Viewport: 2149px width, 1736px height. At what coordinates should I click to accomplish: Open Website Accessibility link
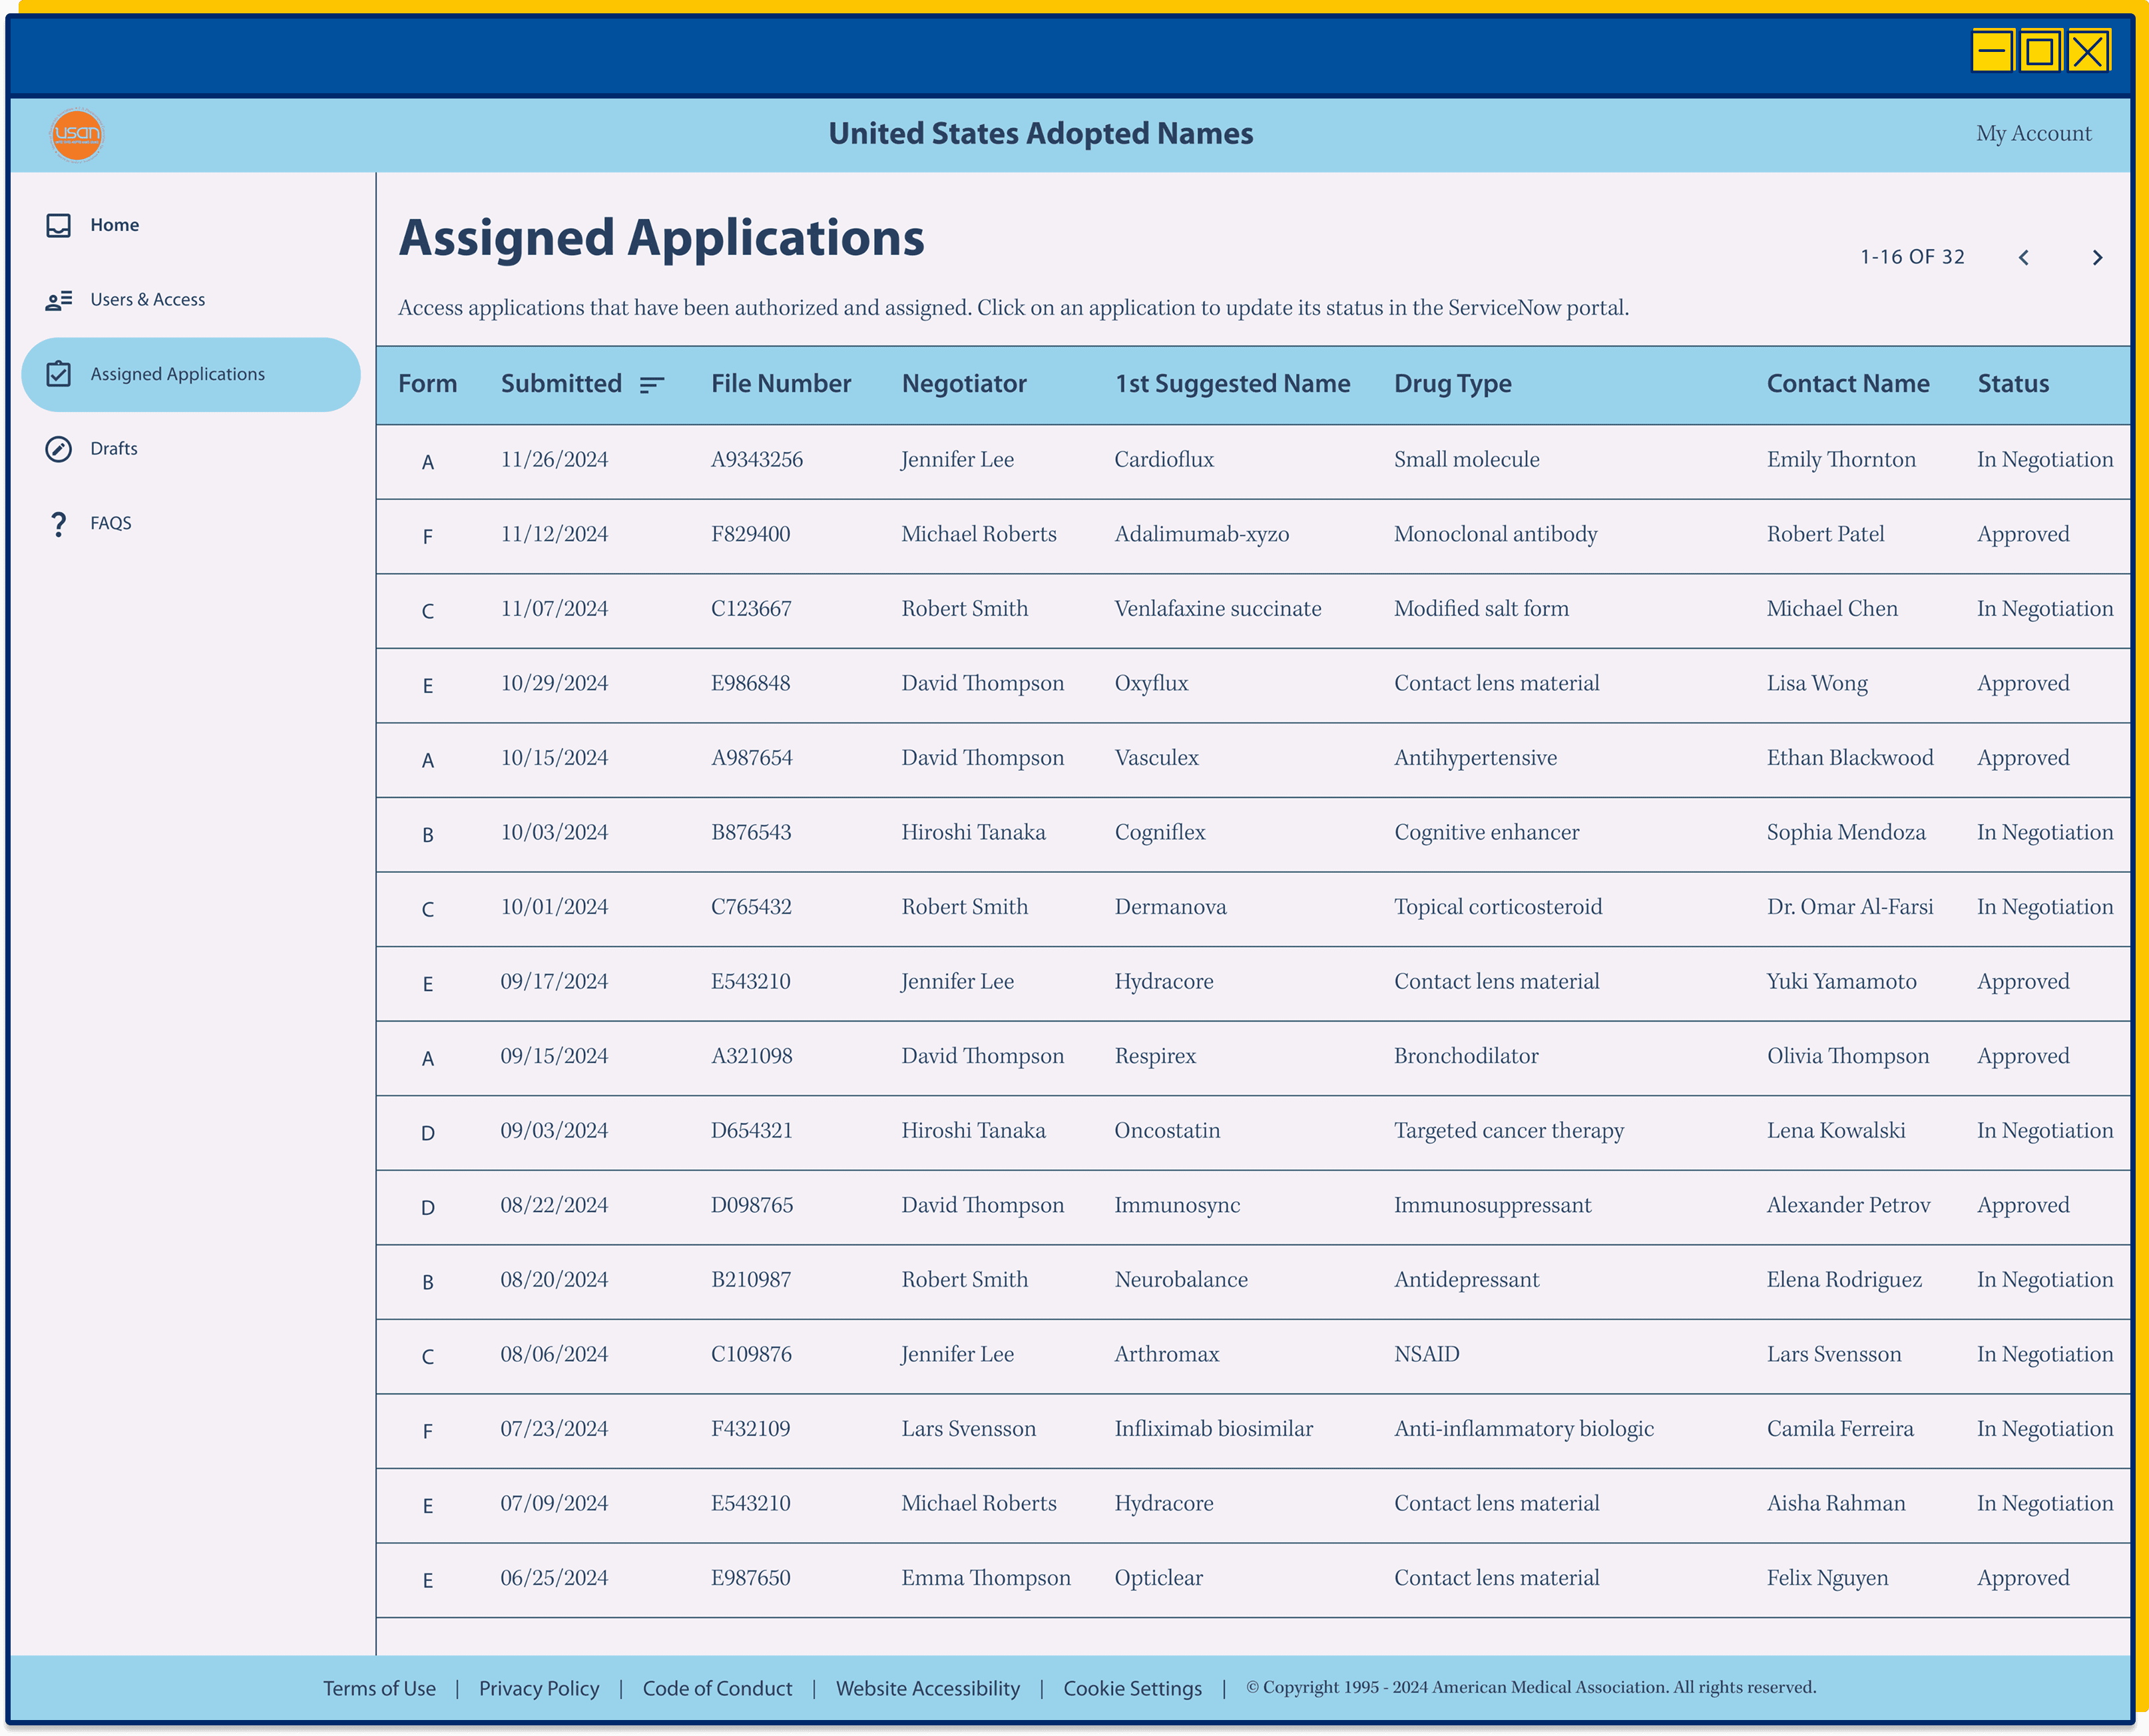coord(928,1688)
